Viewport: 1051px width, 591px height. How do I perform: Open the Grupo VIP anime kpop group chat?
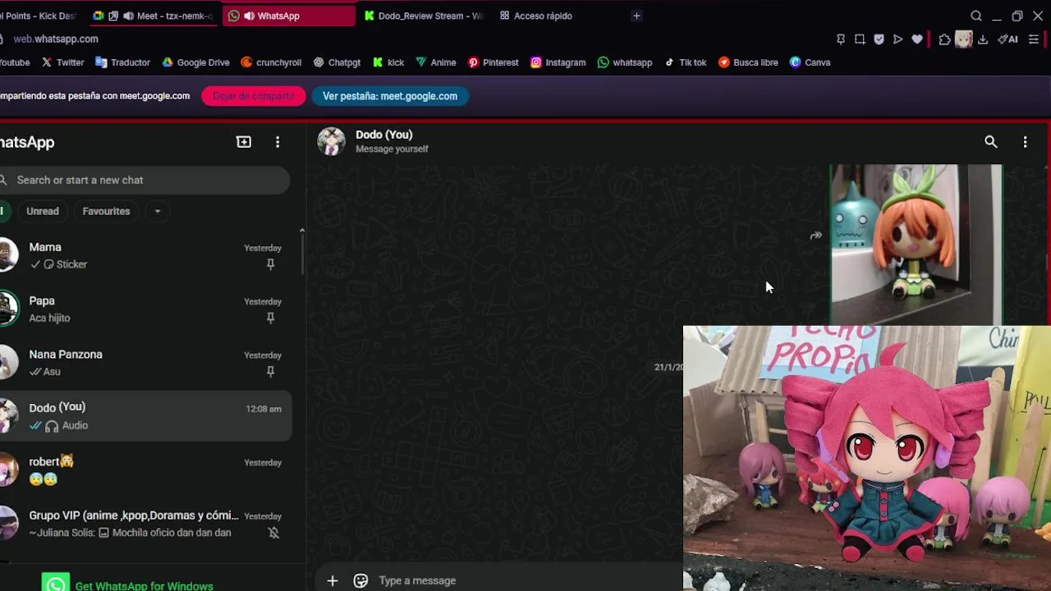point(146,524)
